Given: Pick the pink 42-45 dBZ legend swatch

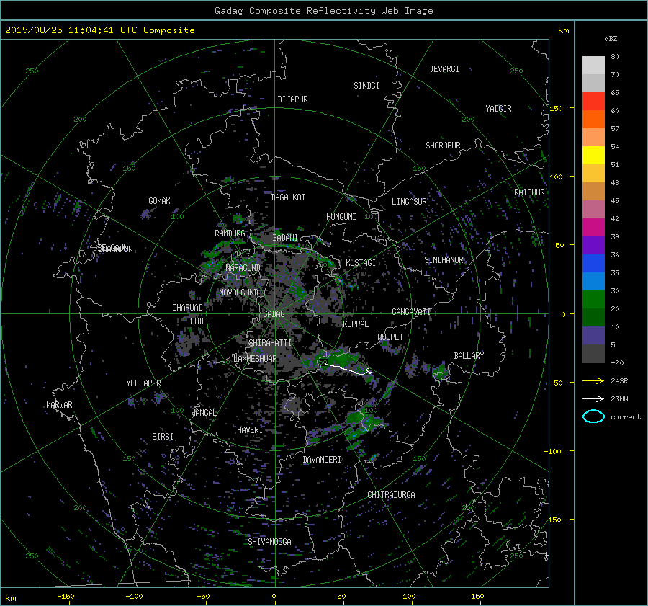Looking at the screenshot, I should (593, 210).
